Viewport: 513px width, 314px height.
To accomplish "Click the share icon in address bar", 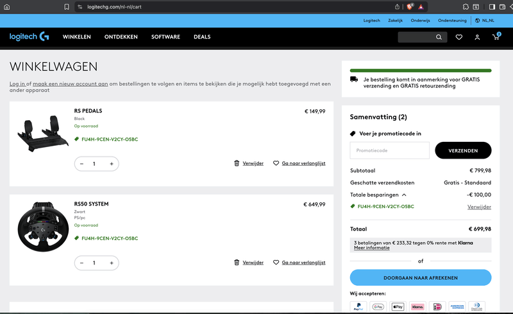I will click(x=397, y=7).
